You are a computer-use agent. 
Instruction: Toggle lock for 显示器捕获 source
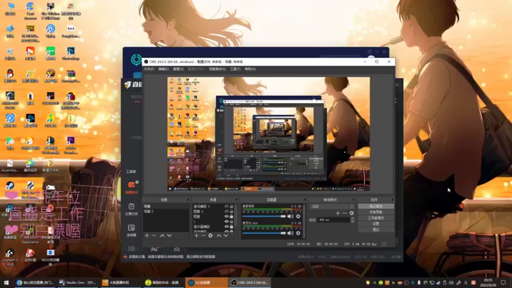pyautogui.click(x=232, y=227)
